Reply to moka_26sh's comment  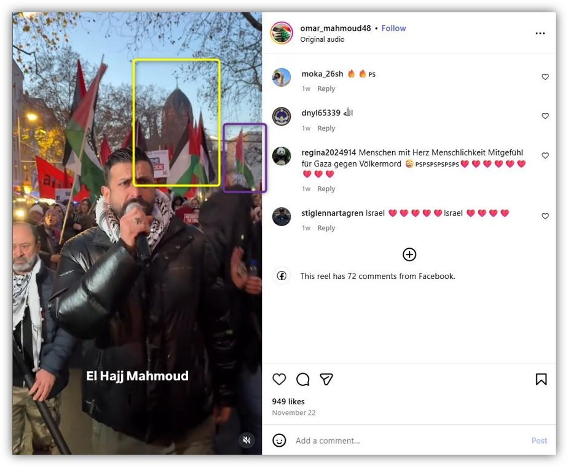(326, 88)
